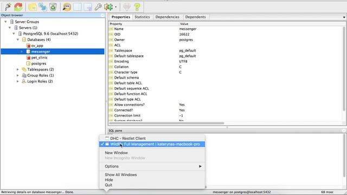The image size is (347, 195).
Task: Open Help via the question mark icon
Action: coord(137,7)
